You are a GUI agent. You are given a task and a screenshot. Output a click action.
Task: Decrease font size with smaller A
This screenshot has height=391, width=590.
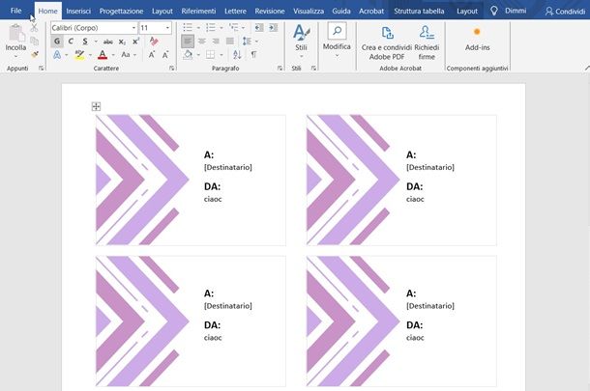(165, 55)
